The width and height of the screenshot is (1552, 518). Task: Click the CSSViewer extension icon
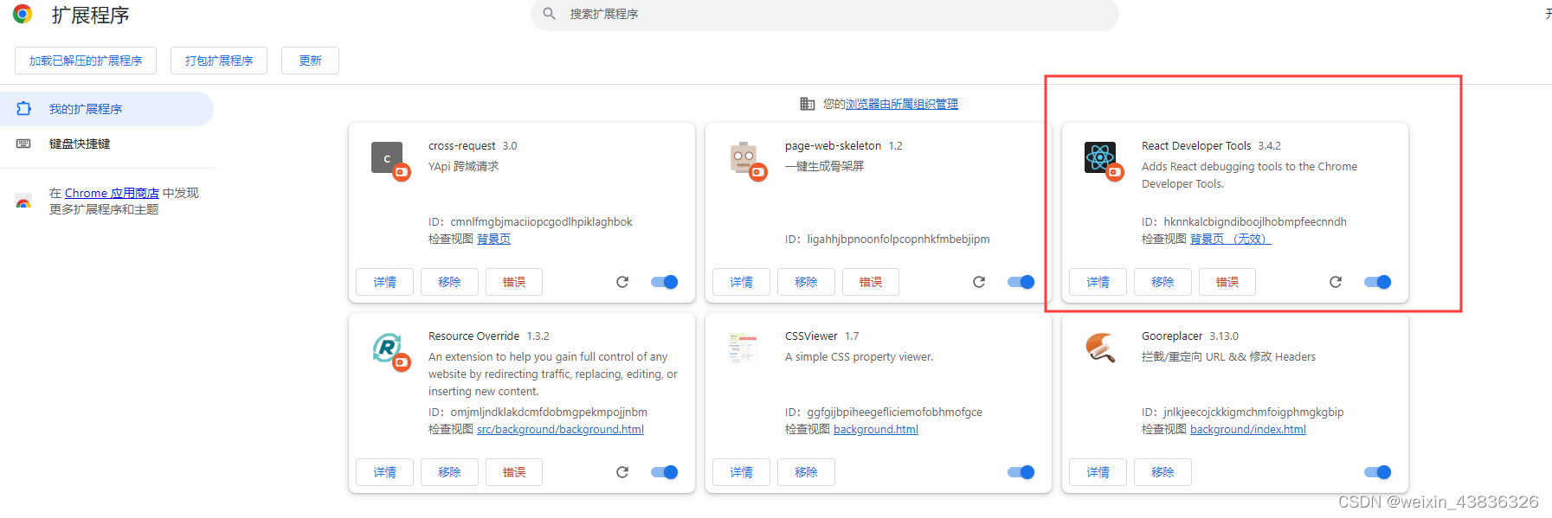point(744,348)
